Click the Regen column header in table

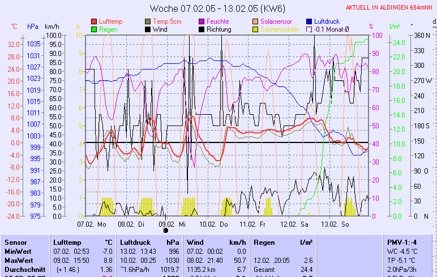coord(264,242)
